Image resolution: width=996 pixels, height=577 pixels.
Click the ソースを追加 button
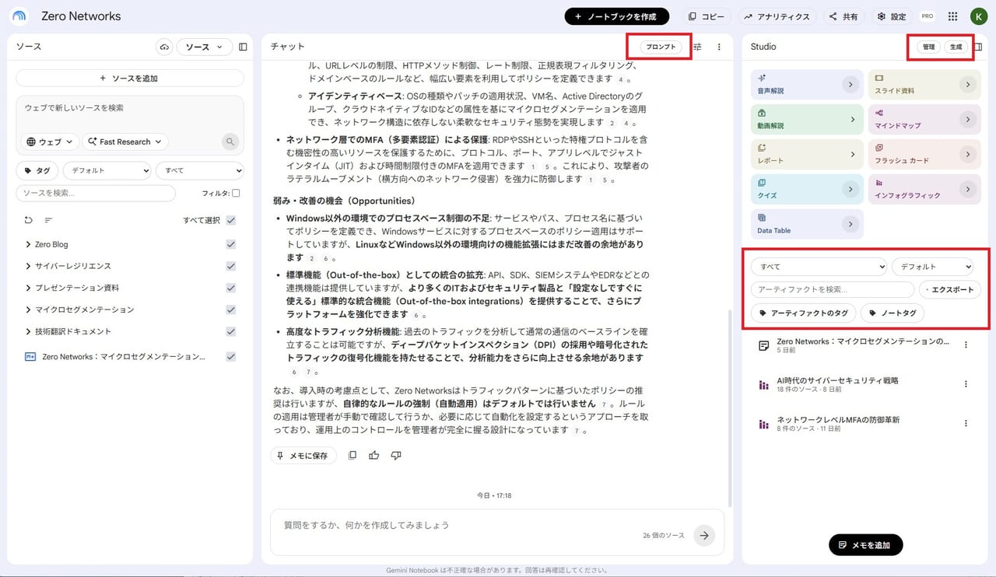click(x=130, y=78)
